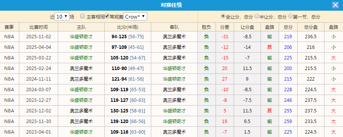Click date 2023-12-27 in the table
The height and width of the screenshot is (137, 343).
(x=39, y=100)
